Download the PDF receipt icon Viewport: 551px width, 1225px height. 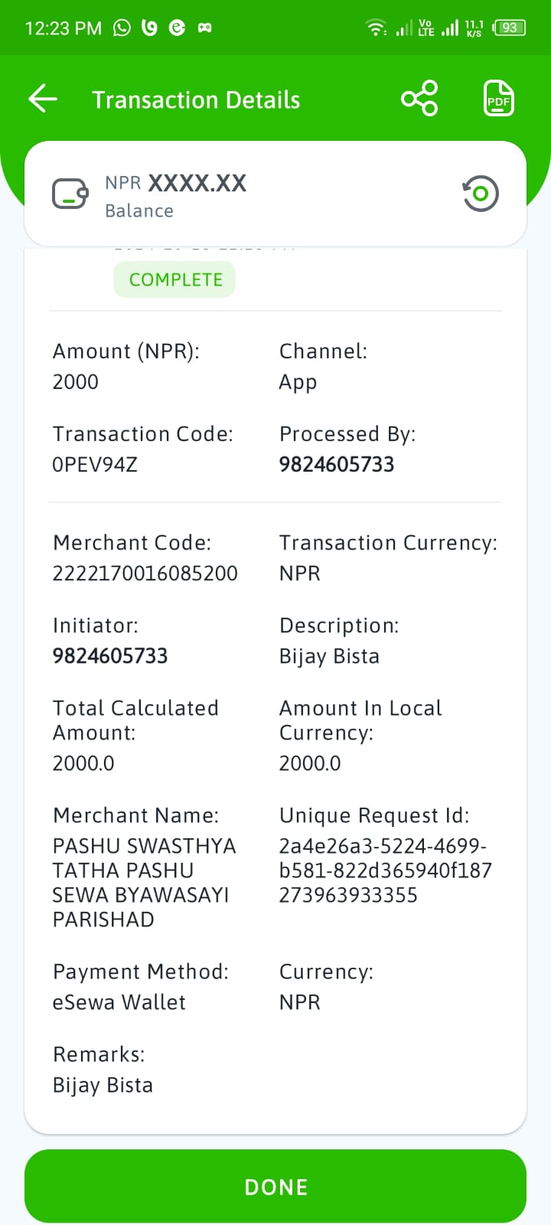(499, 99)
